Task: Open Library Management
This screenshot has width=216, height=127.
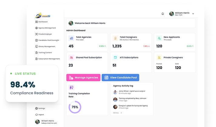Action: coord(45,46)
